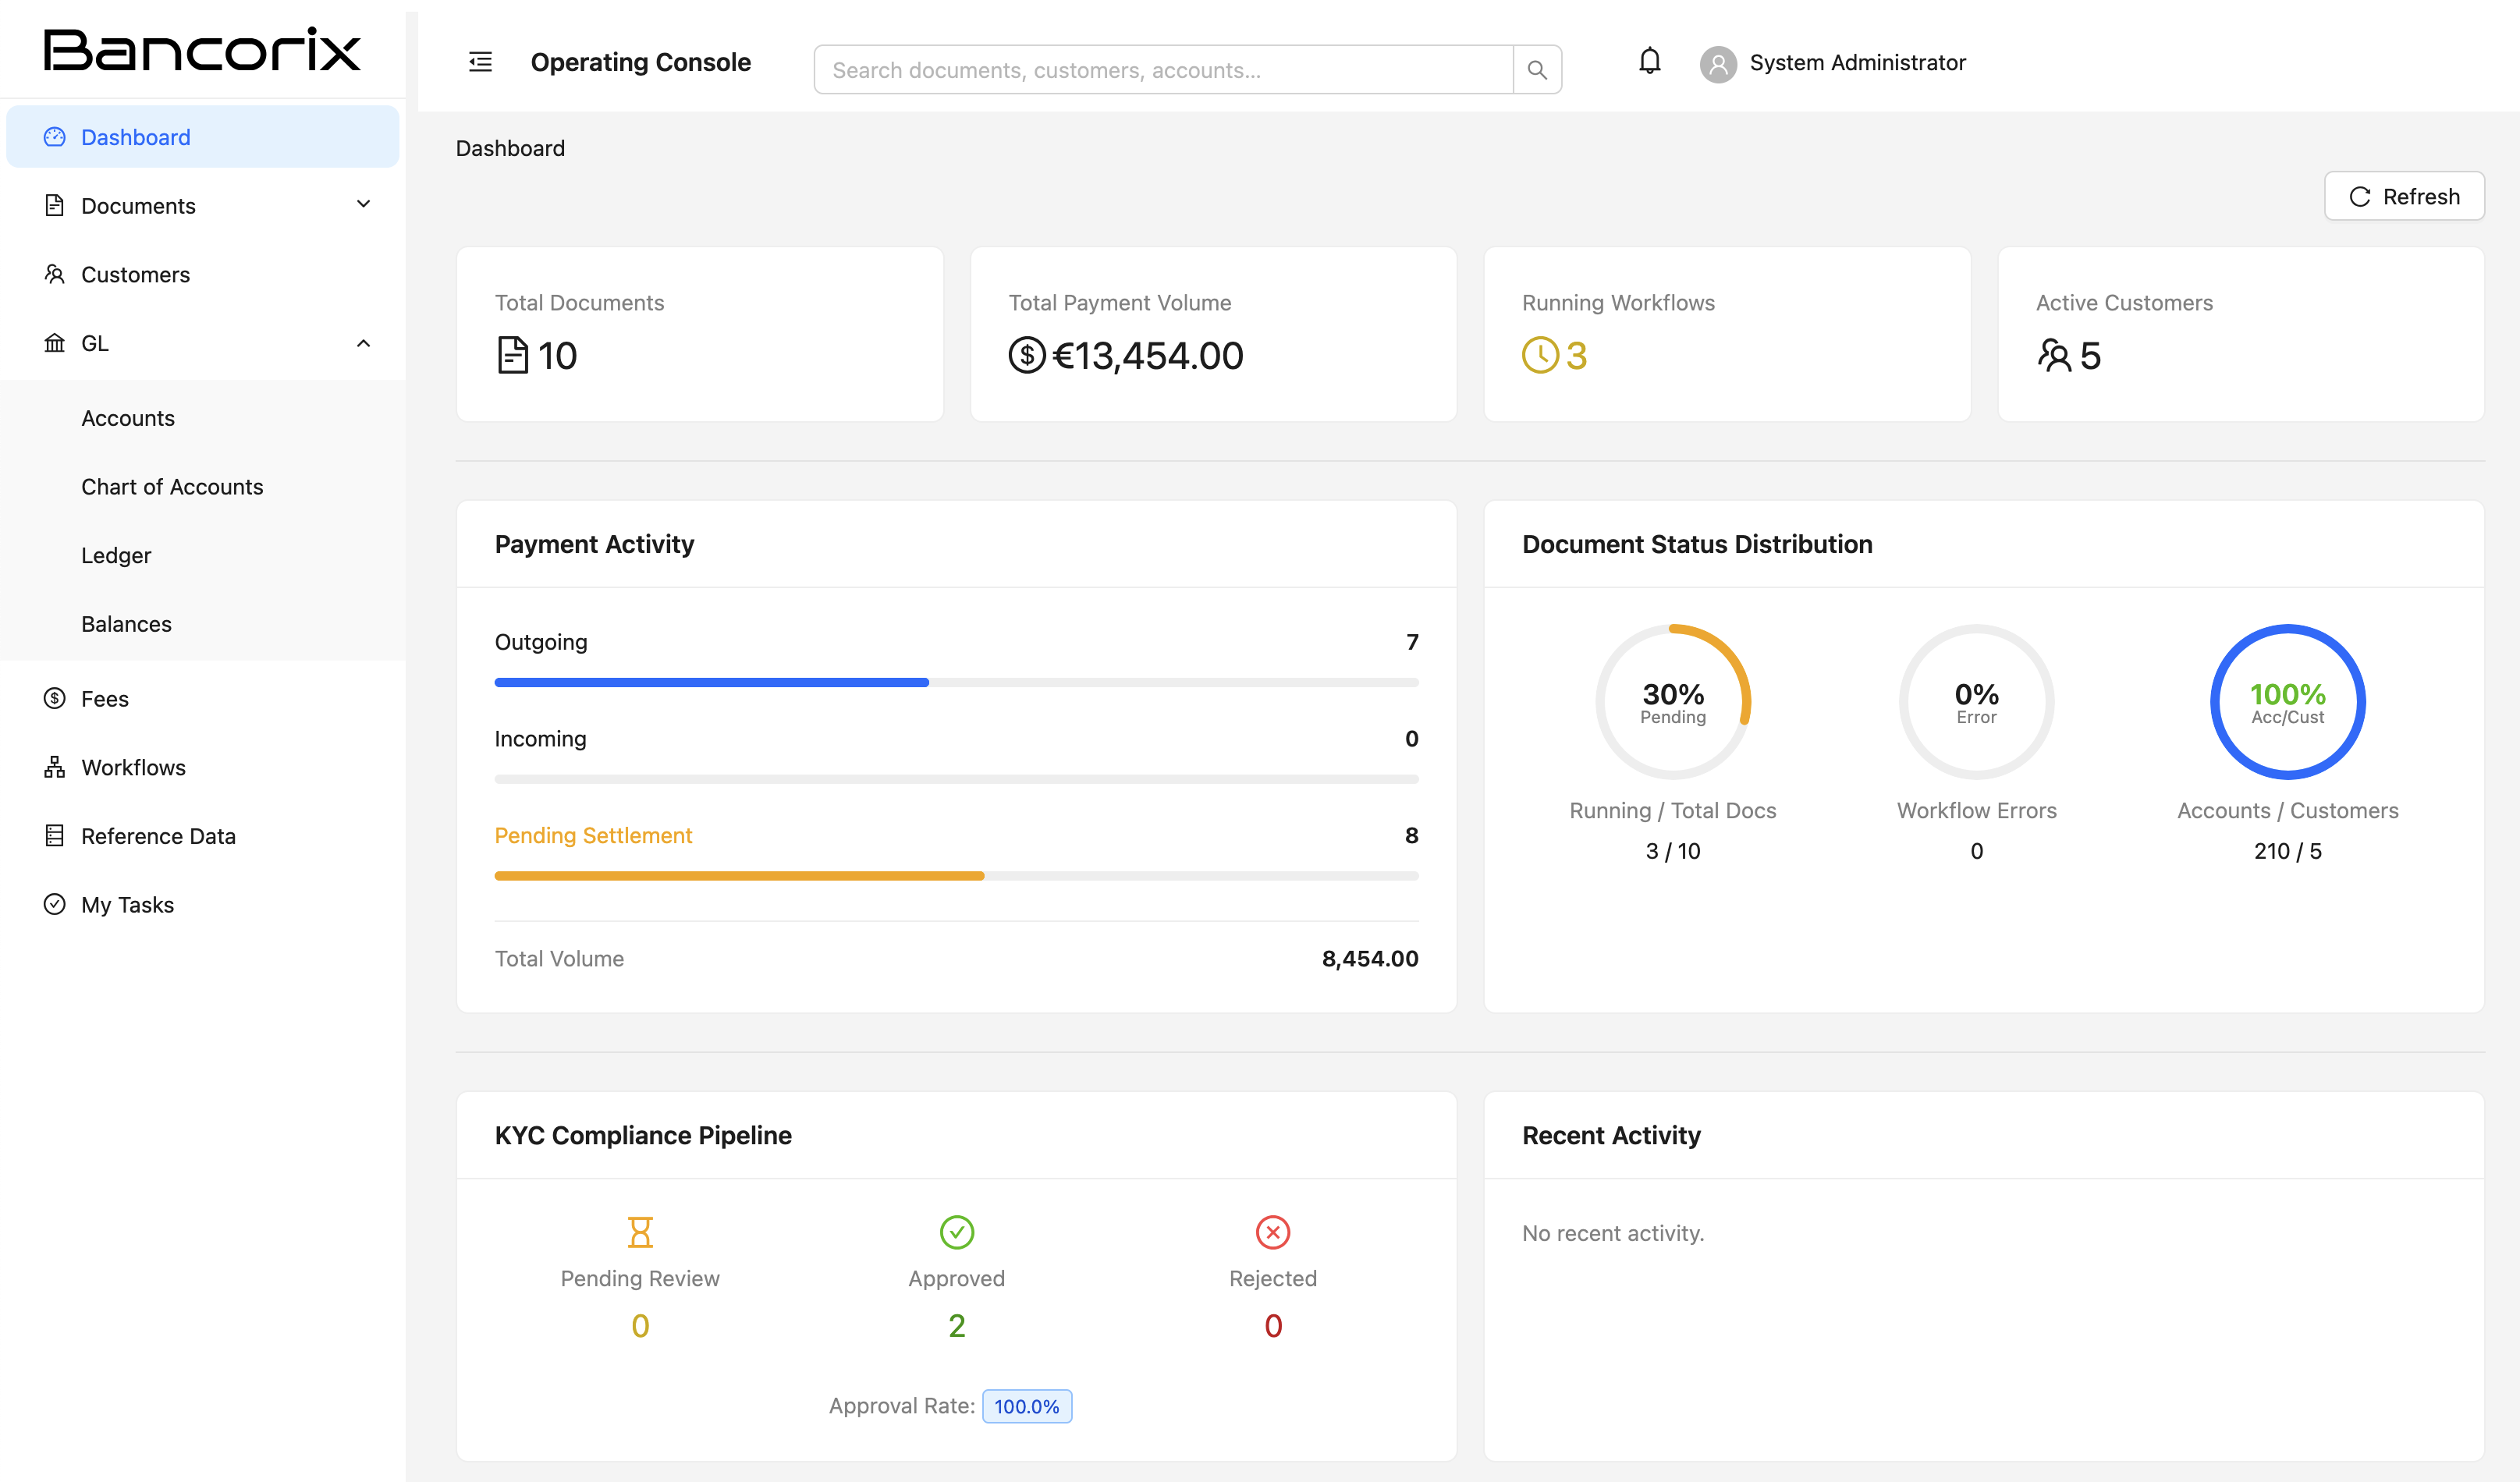Viewport: 2520px width, 1482px height.
Task: Open My Tasks using the checkmark icon
Action: (55, 904)
